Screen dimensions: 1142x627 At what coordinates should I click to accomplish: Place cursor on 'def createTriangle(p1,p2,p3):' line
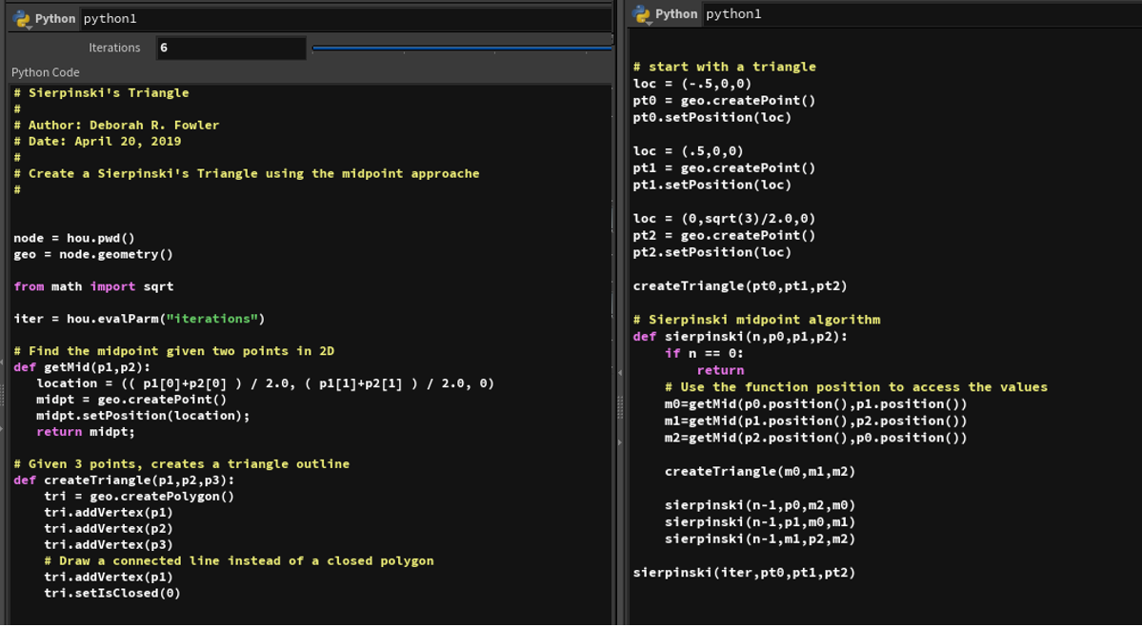pyautogui.click(x=124, y=480)
